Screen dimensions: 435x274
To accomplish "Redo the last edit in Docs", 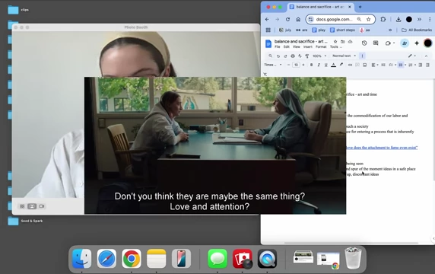I will click(285, 56).
